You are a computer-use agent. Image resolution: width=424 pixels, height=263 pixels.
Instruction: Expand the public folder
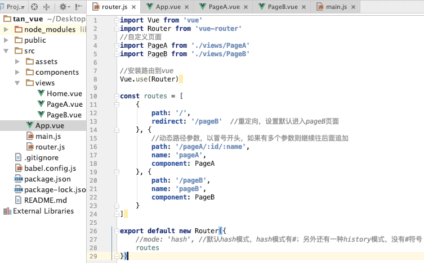coord(6,40)
